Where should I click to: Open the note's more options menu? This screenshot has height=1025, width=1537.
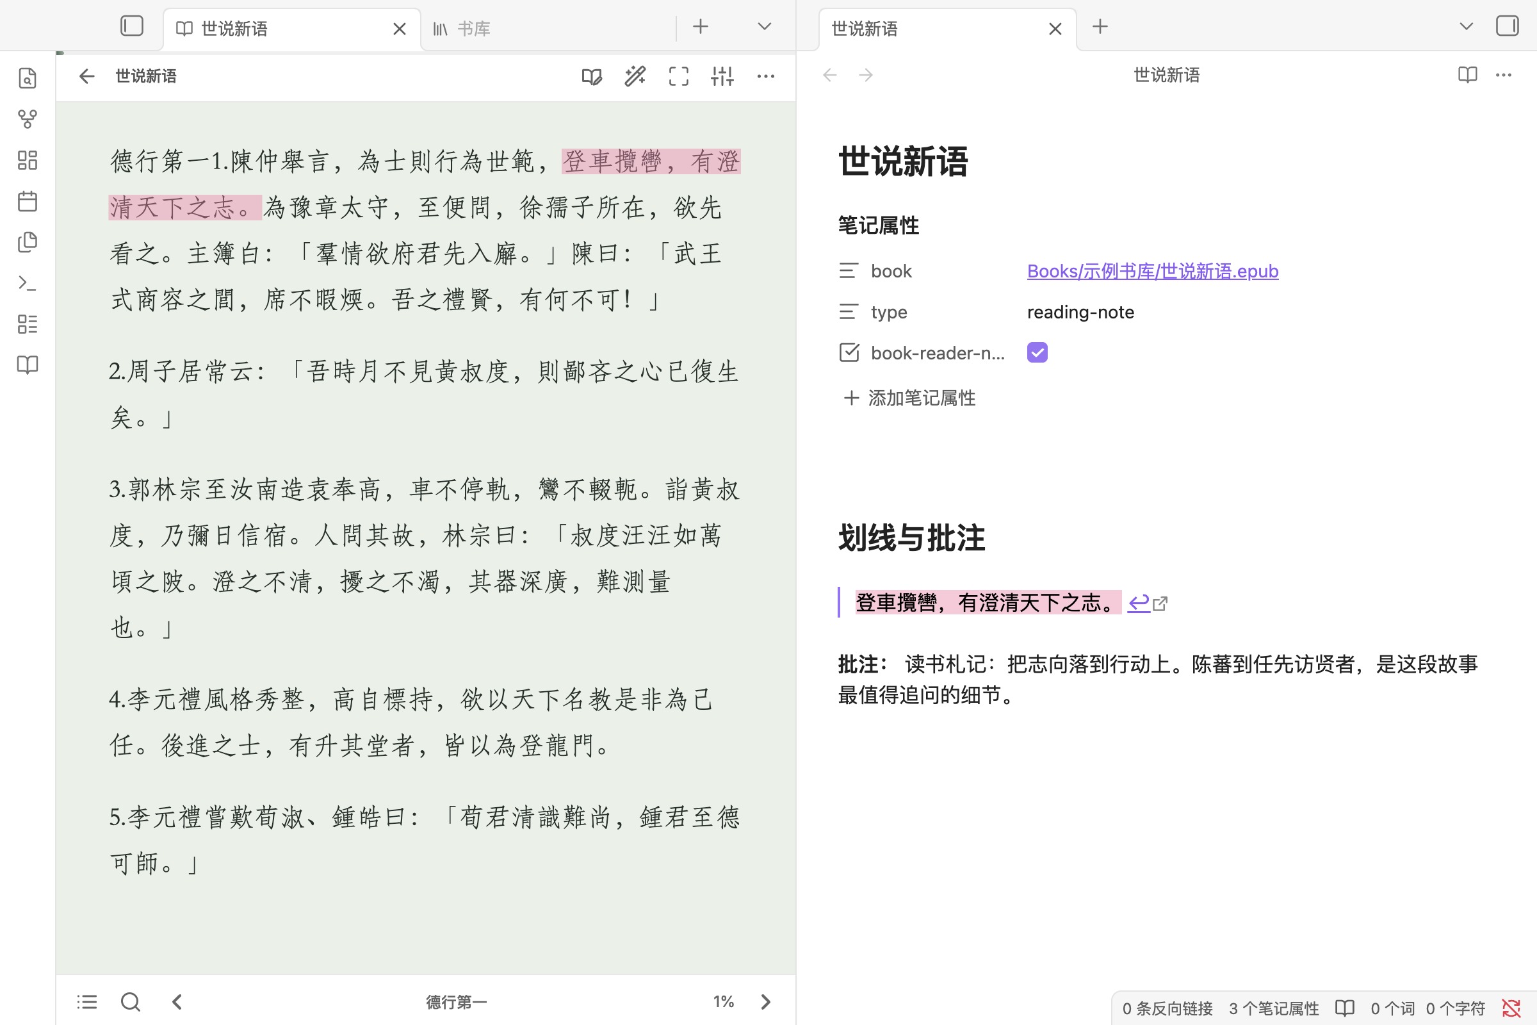pos(1504,75)
